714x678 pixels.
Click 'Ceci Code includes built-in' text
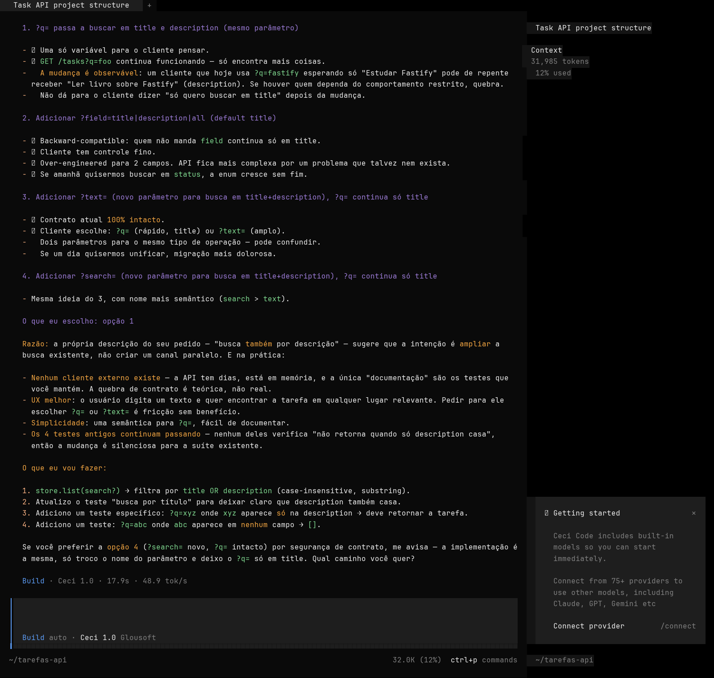click(613, 536)
